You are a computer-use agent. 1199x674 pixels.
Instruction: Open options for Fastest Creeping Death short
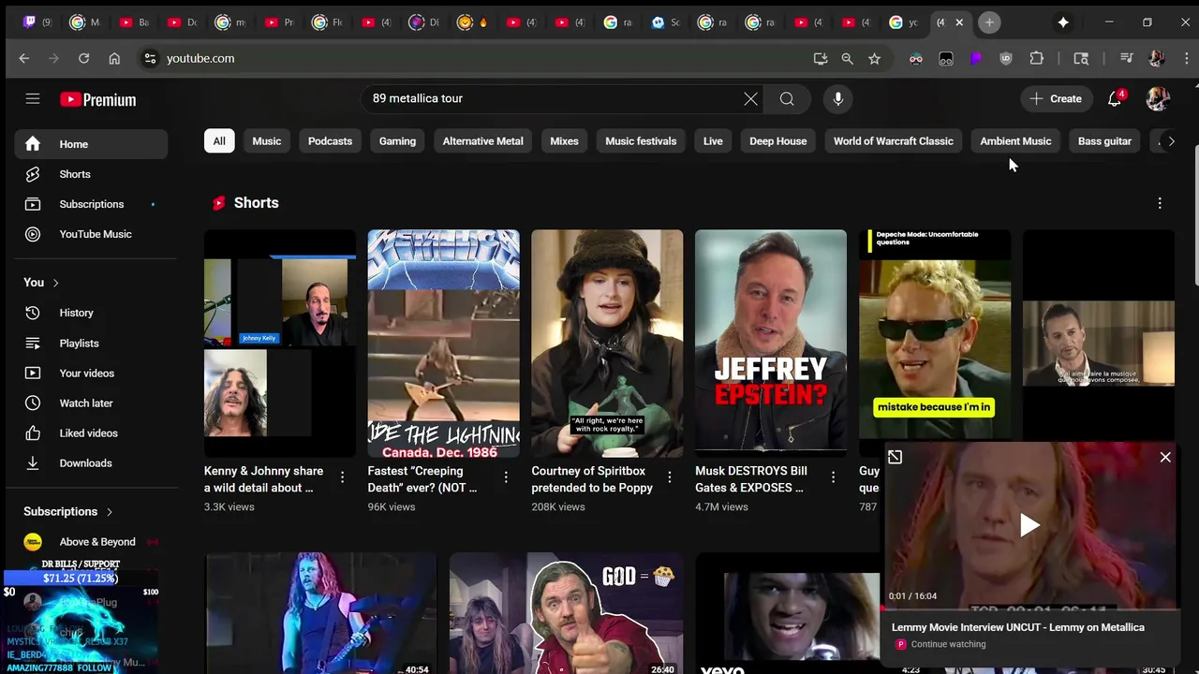tap(506, 477)
